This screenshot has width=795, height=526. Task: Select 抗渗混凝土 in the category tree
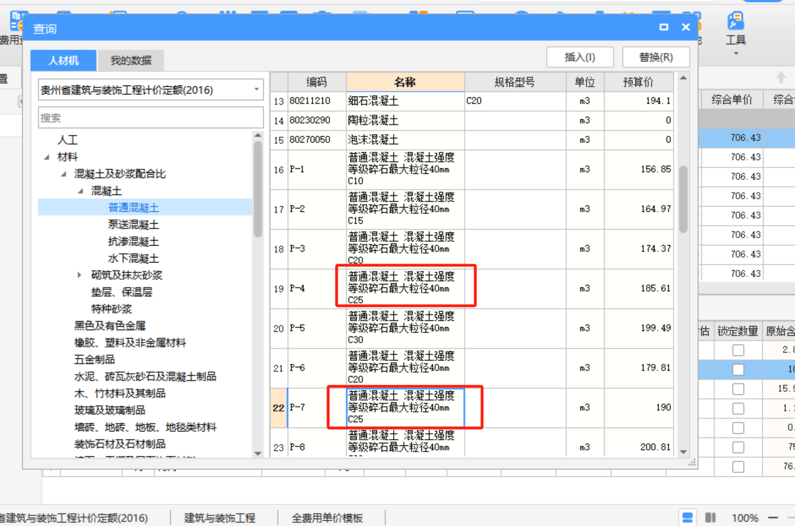pyautogui.click(x=134, y=242)
